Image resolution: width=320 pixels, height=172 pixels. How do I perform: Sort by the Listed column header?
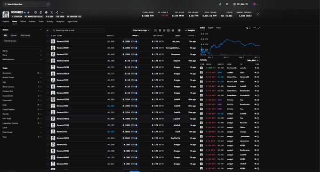tap(192, 36)
